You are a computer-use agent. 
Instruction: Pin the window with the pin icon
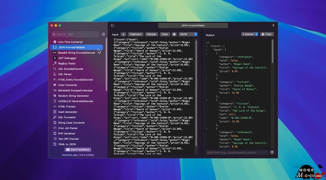273,25
